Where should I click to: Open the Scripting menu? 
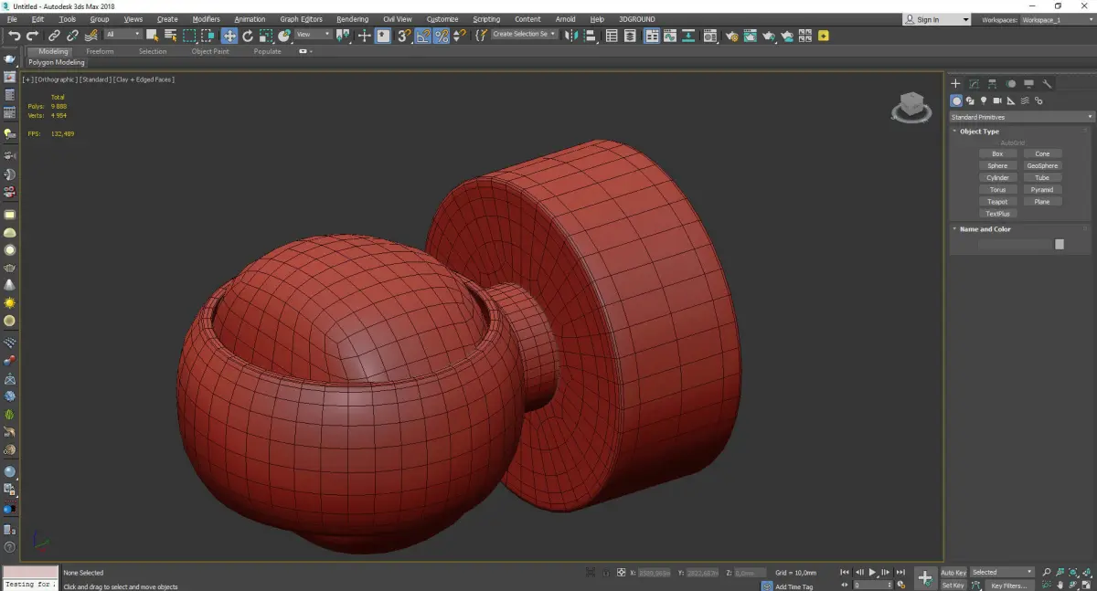pyautogui.click(x=486, y=19)
